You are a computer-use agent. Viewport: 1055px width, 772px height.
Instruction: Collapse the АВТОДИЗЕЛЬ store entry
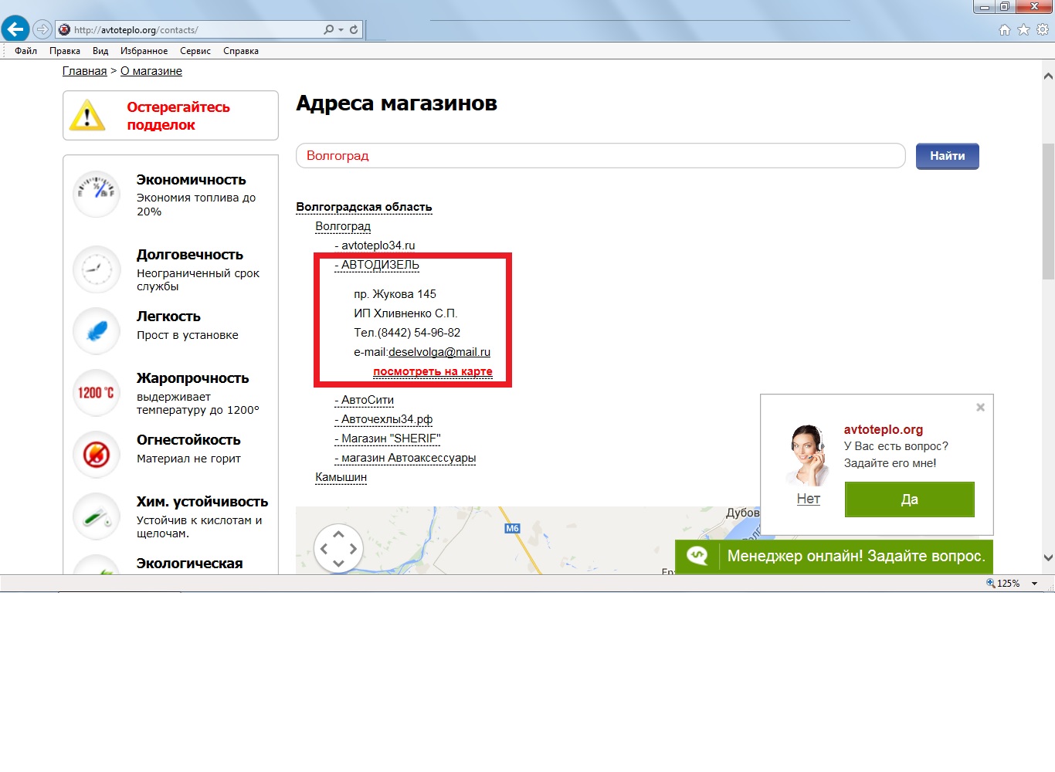pos(377,265)
